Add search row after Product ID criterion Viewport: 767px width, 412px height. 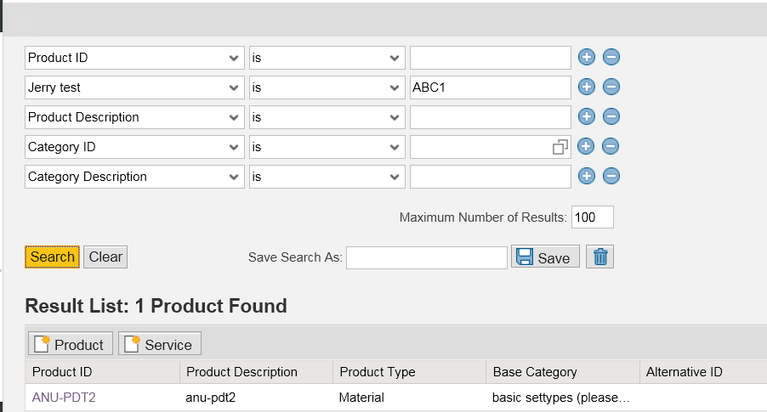pyautogui.click(x=587, y=57)
